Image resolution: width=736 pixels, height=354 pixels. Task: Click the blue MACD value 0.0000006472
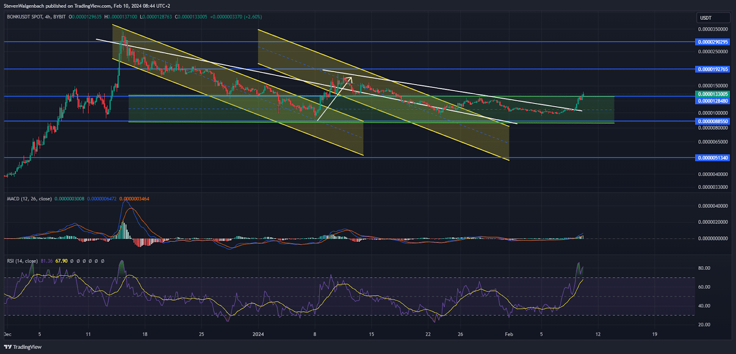click(102, 199)
